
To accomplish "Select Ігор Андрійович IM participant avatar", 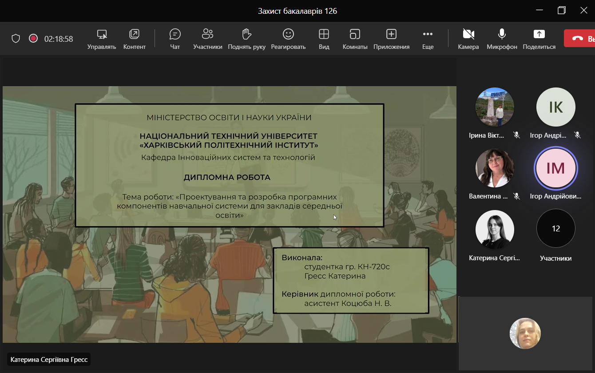I will tap(555, 168).
